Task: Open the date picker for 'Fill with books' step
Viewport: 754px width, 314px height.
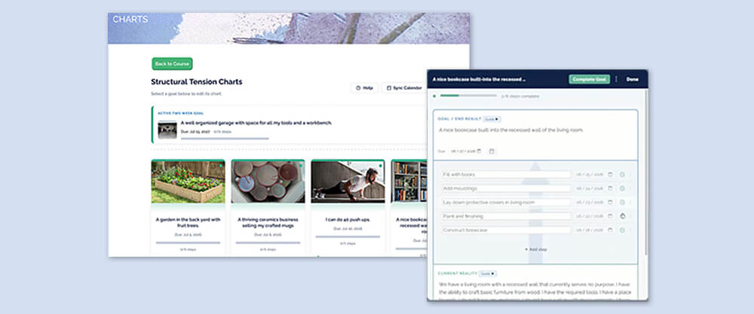Action: coord(611,174)
